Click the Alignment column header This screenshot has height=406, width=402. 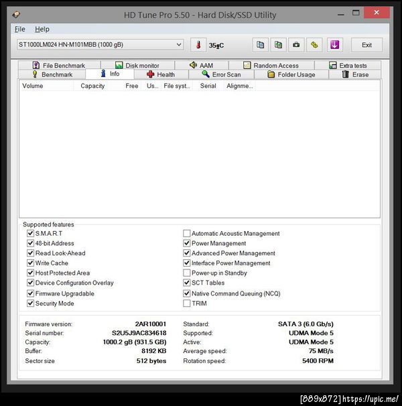(x=239, y=86)
